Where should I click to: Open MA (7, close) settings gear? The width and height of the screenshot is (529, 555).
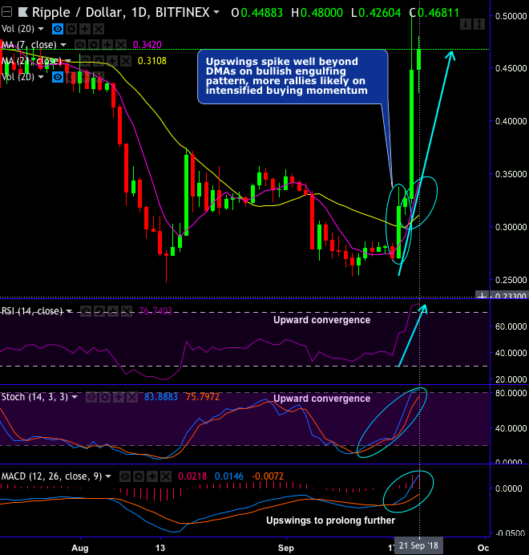(x=94, y=45)
